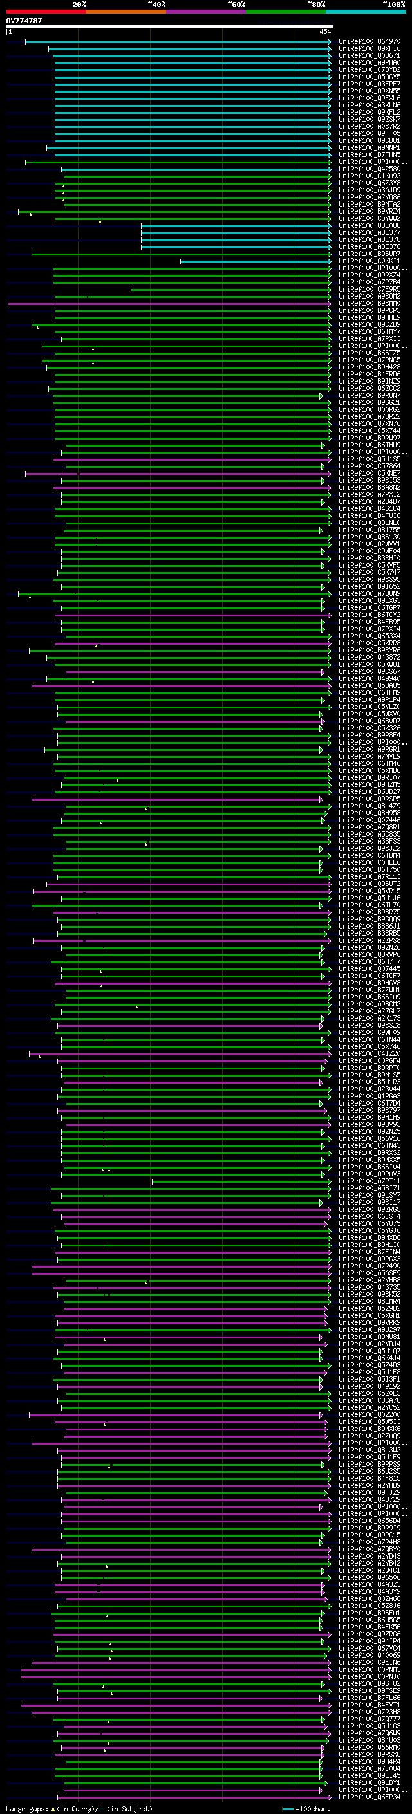This screenshot has width=412, height=1814.
Task: Open hit UniRef100_Q9XFI6
Action: pos(370,49)
